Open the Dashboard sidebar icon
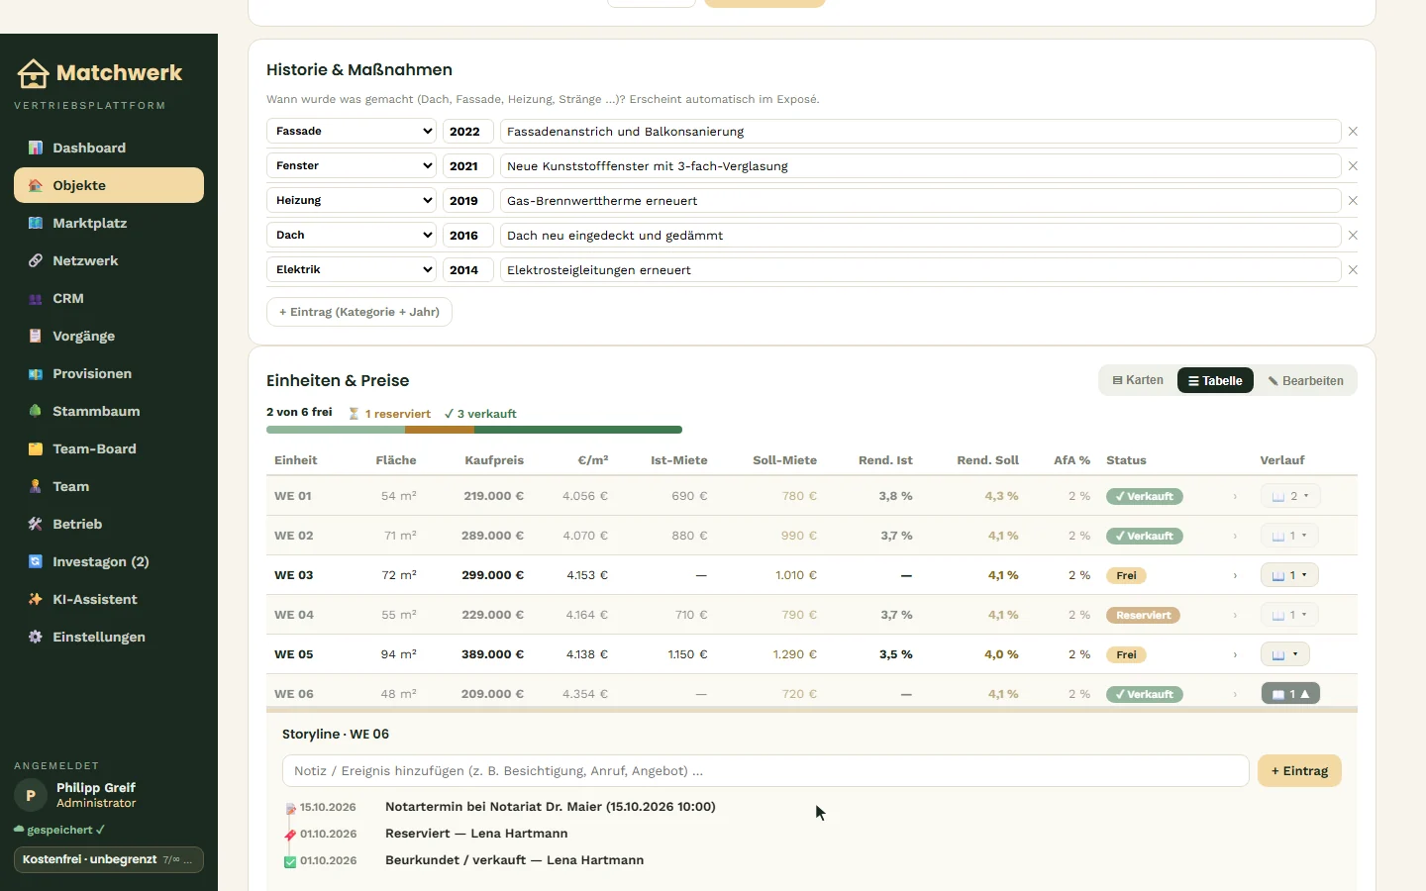The image size is (1426, 891). pyautogui.click(x=36, y=148)
